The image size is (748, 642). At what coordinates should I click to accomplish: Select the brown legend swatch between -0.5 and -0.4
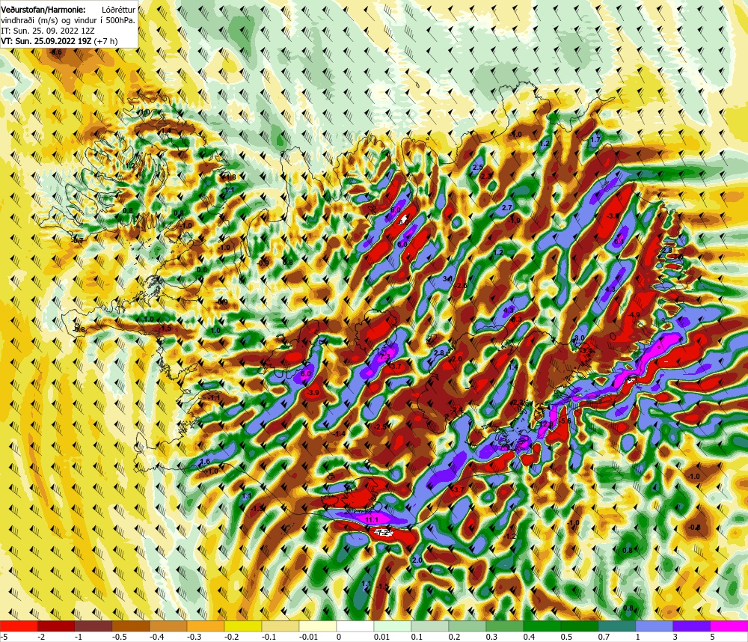coord(131,626)
